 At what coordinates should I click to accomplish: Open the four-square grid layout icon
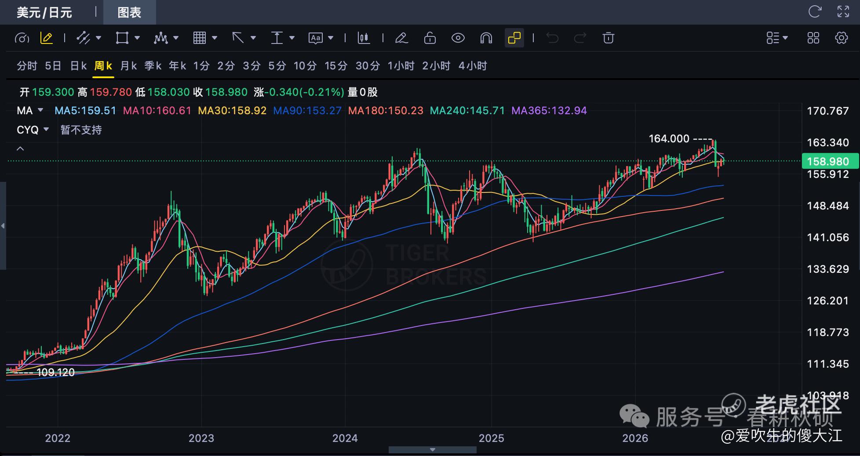[x=813, y=38]
